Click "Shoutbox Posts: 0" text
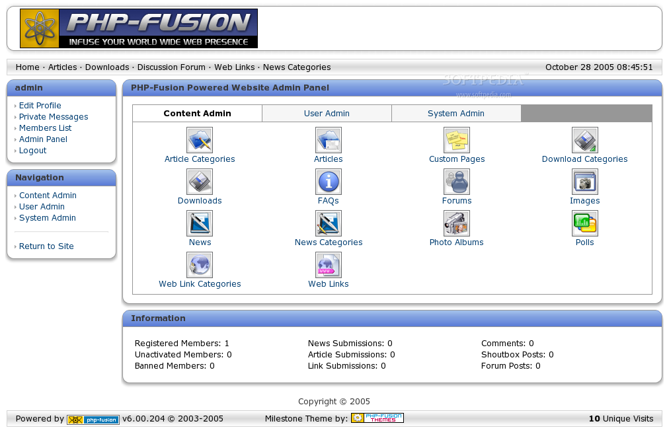The height and width of the screenshot is (440, 669). pos(518,355)
